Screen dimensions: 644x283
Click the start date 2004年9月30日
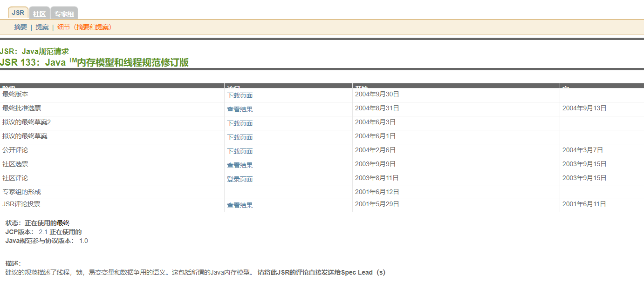[377, 94]
